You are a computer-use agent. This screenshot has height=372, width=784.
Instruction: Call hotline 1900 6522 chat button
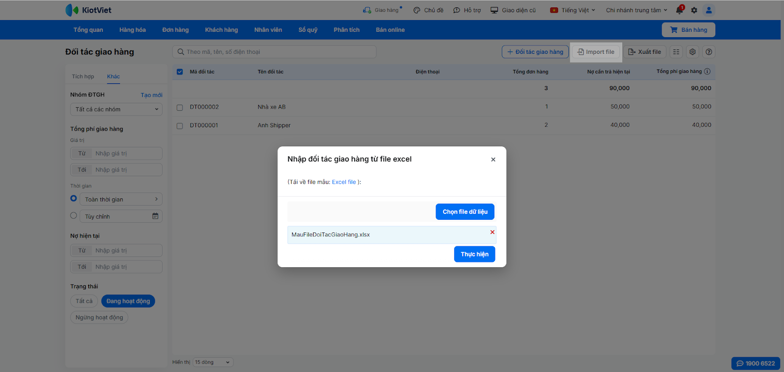point(756,363)
